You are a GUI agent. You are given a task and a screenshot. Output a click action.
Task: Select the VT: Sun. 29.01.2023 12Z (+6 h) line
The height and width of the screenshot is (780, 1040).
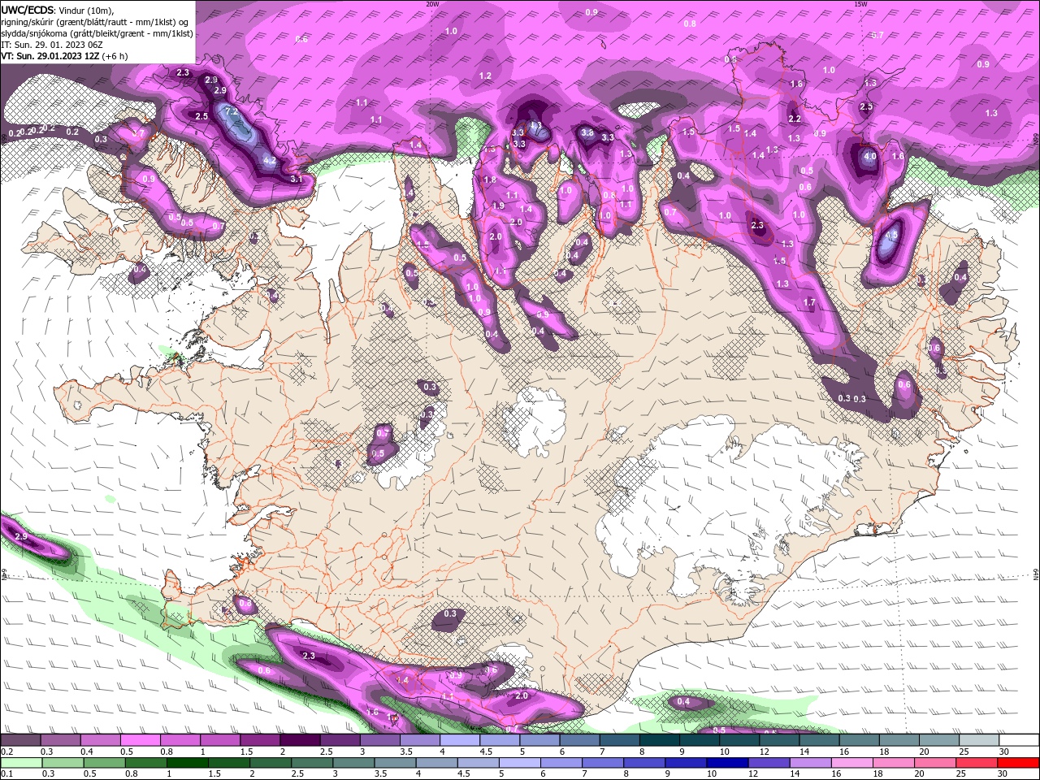pos(65,56)
